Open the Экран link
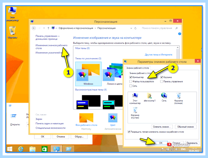208x158 pixels. click(x=39, y=119)
